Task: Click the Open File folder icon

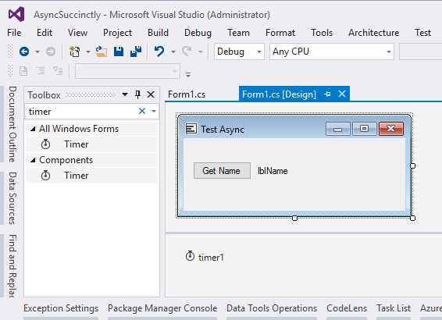Action: [102, 52]
